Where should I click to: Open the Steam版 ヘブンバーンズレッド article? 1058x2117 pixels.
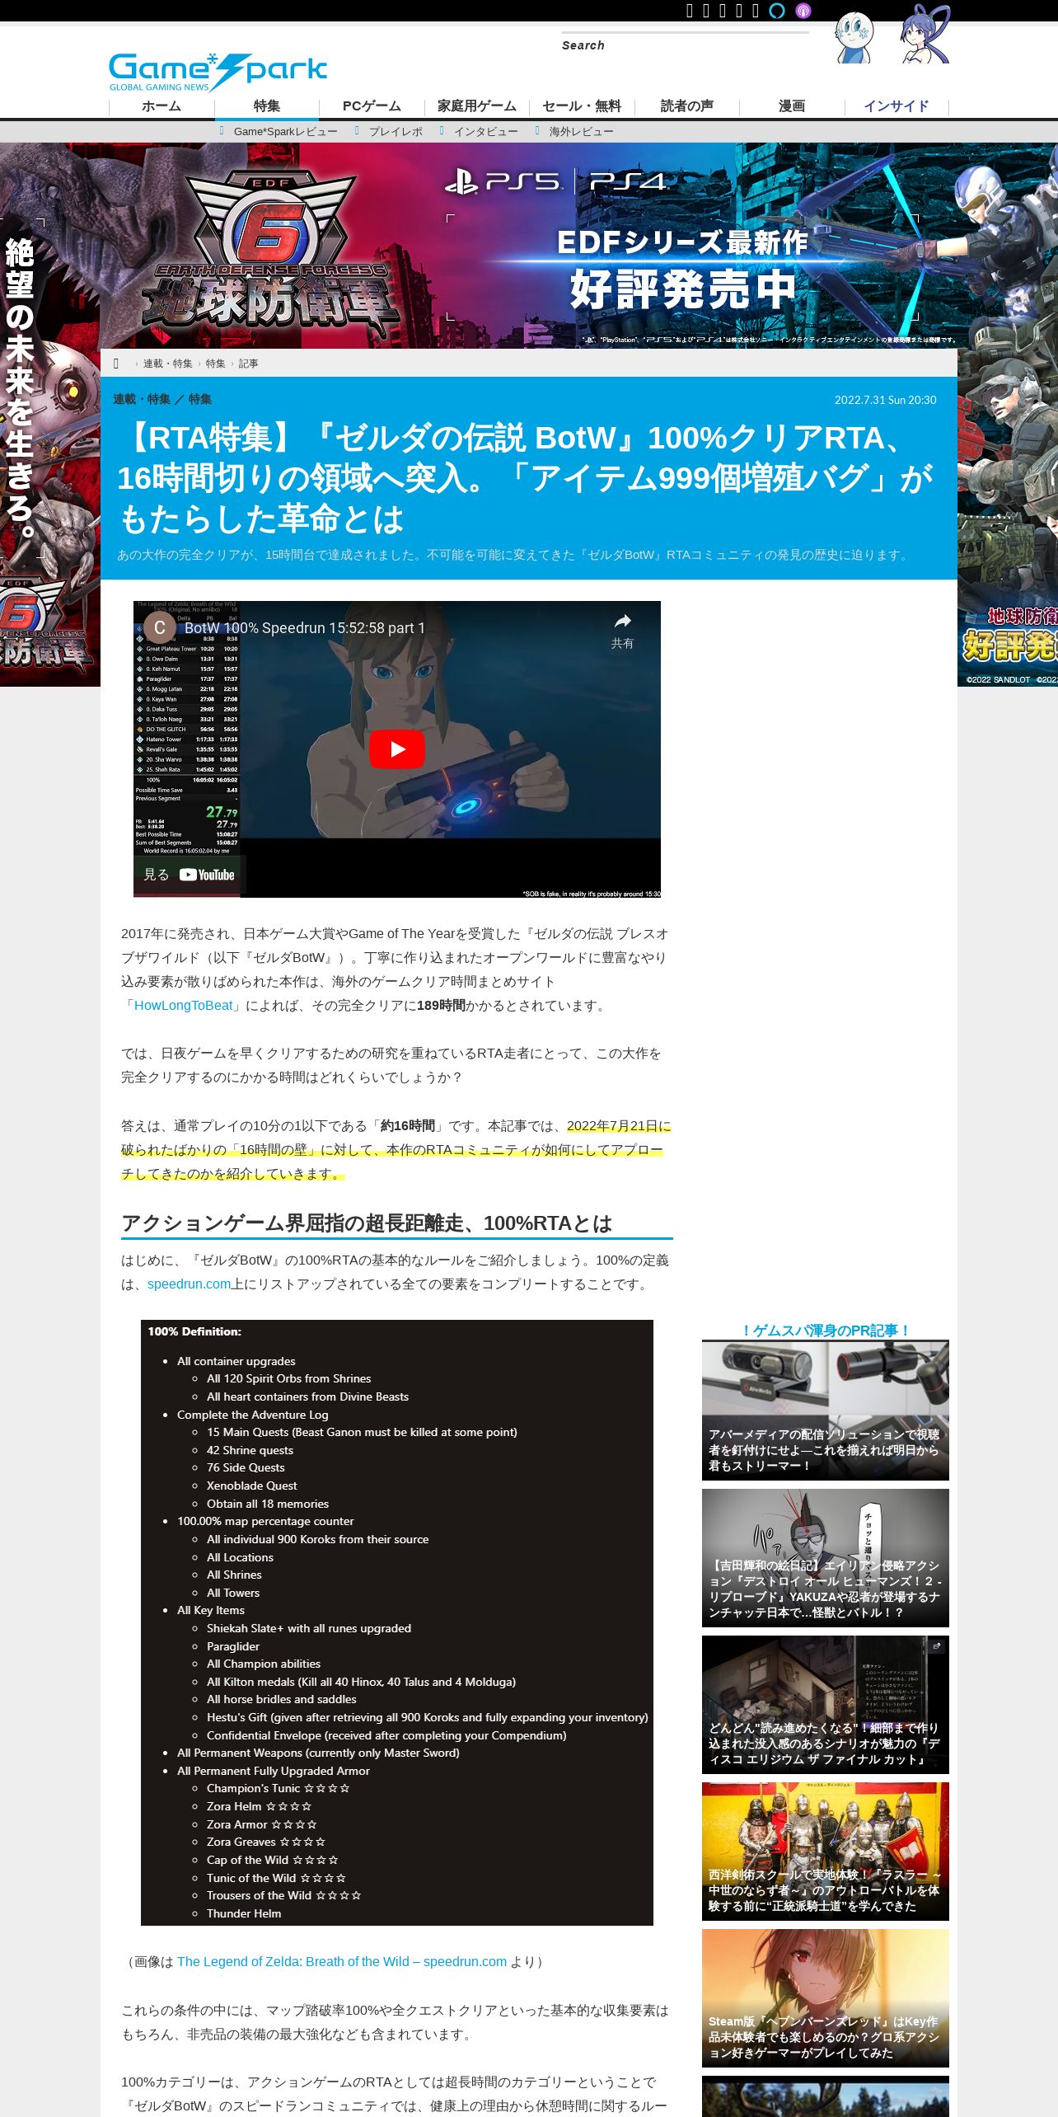pos(826,1997)
